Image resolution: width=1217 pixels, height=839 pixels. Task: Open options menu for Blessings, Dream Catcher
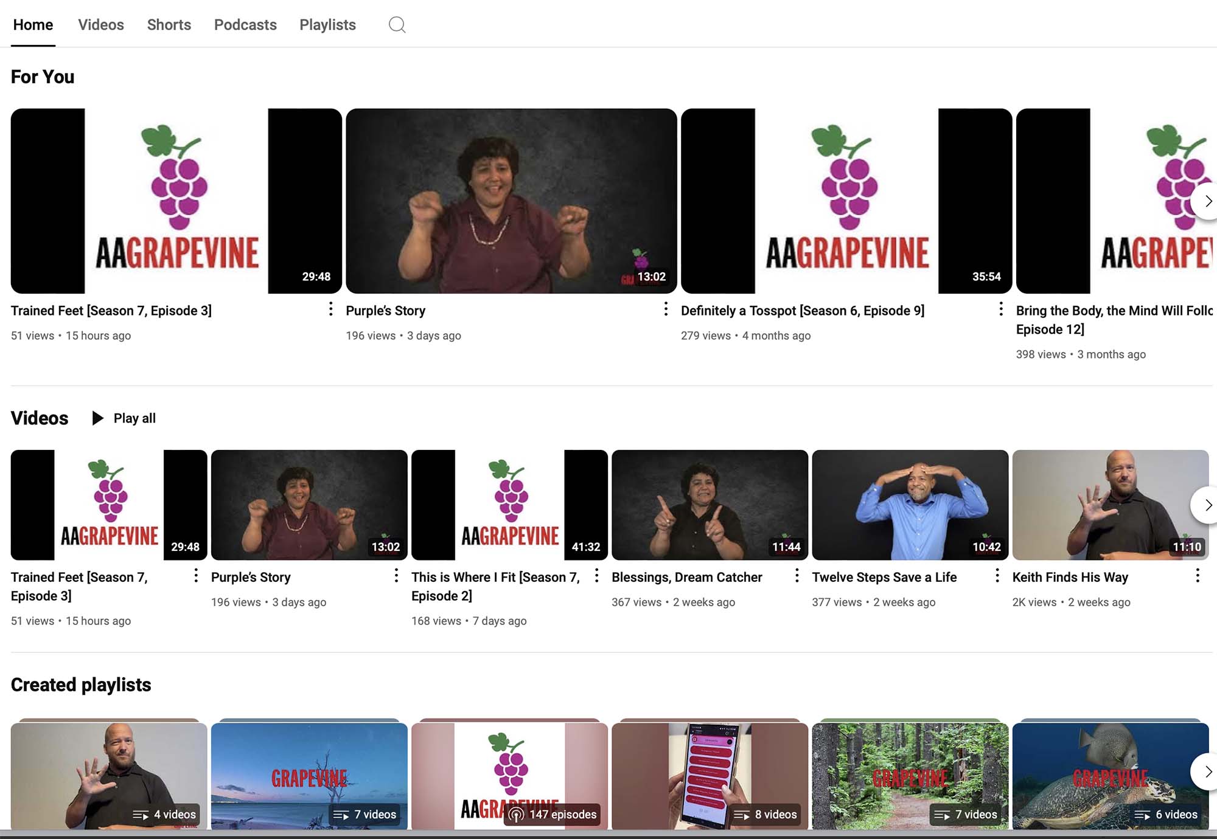click(797, 576)
